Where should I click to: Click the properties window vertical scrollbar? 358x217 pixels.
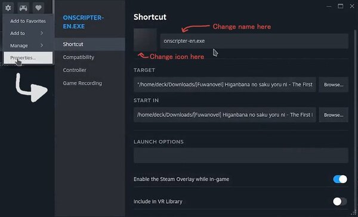(355, 120)
